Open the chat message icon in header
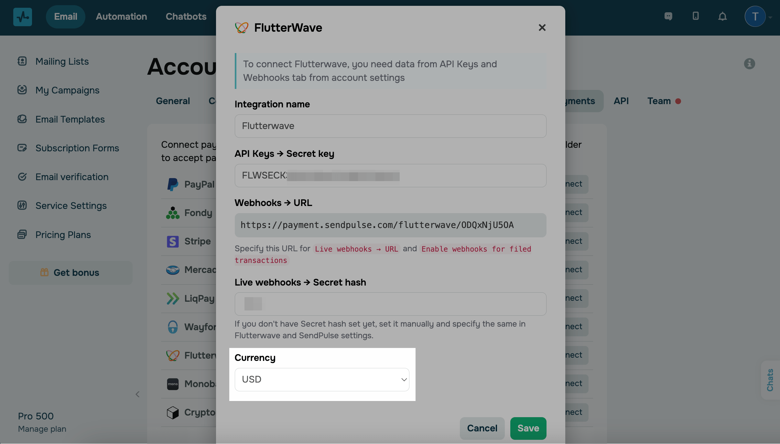 coord(668,16)
